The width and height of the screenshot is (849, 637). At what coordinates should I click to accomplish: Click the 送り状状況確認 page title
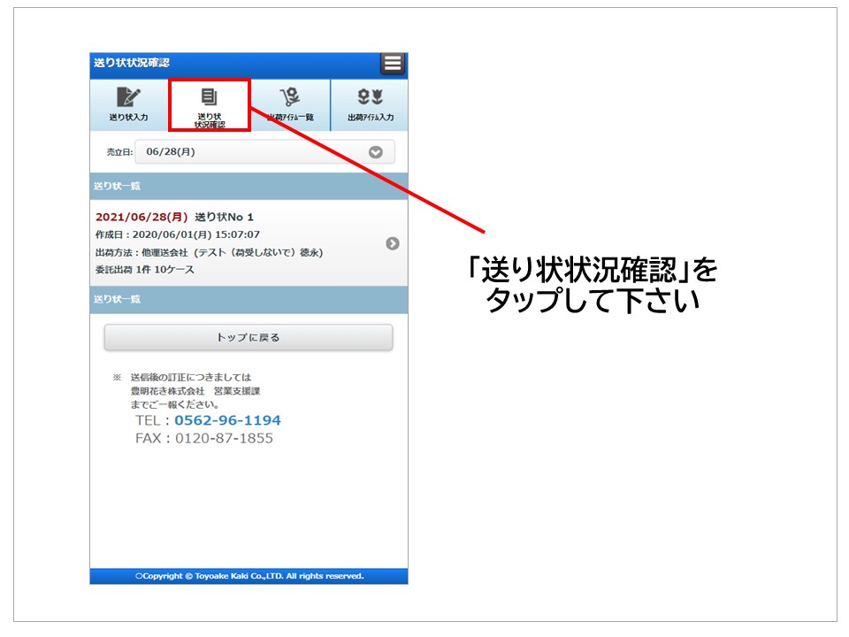click(x=132, y=63)
